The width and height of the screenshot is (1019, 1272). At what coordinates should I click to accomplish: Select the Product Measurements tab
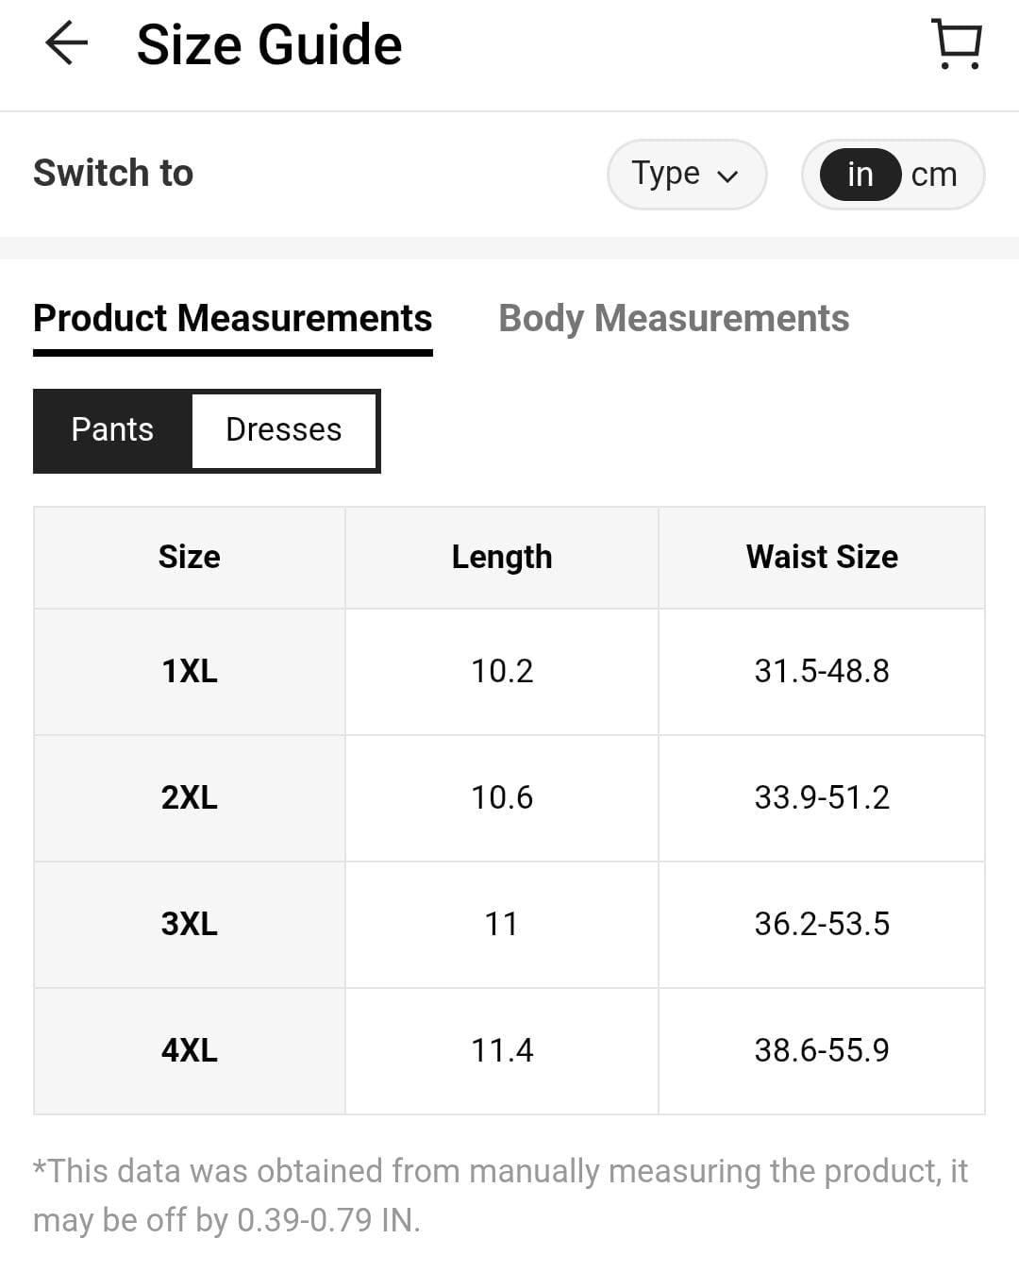232,319
